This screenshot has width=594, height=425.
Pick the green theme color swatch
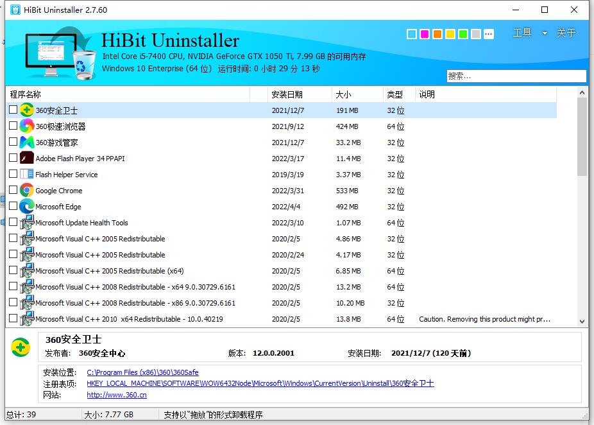pos(463,34)
